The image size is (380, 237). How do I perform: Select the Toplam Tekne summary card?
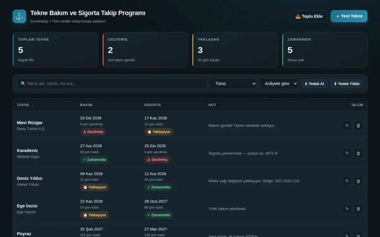click(55, 50)
